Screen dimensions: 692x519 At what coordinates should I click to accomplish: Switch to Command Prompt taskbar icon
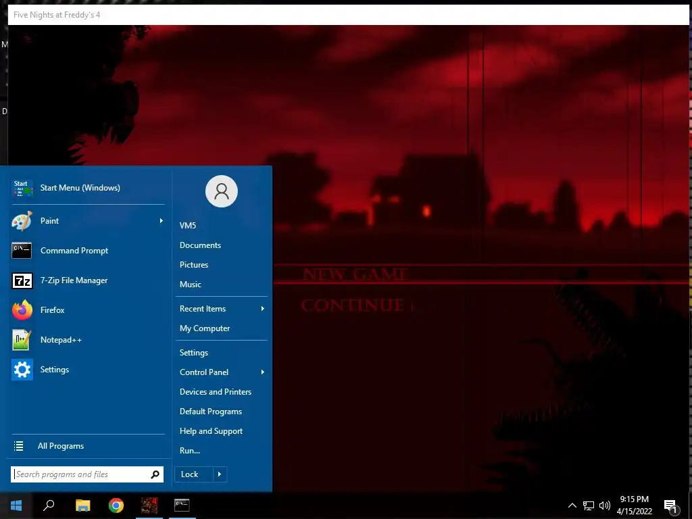click(x=182, y=505)
